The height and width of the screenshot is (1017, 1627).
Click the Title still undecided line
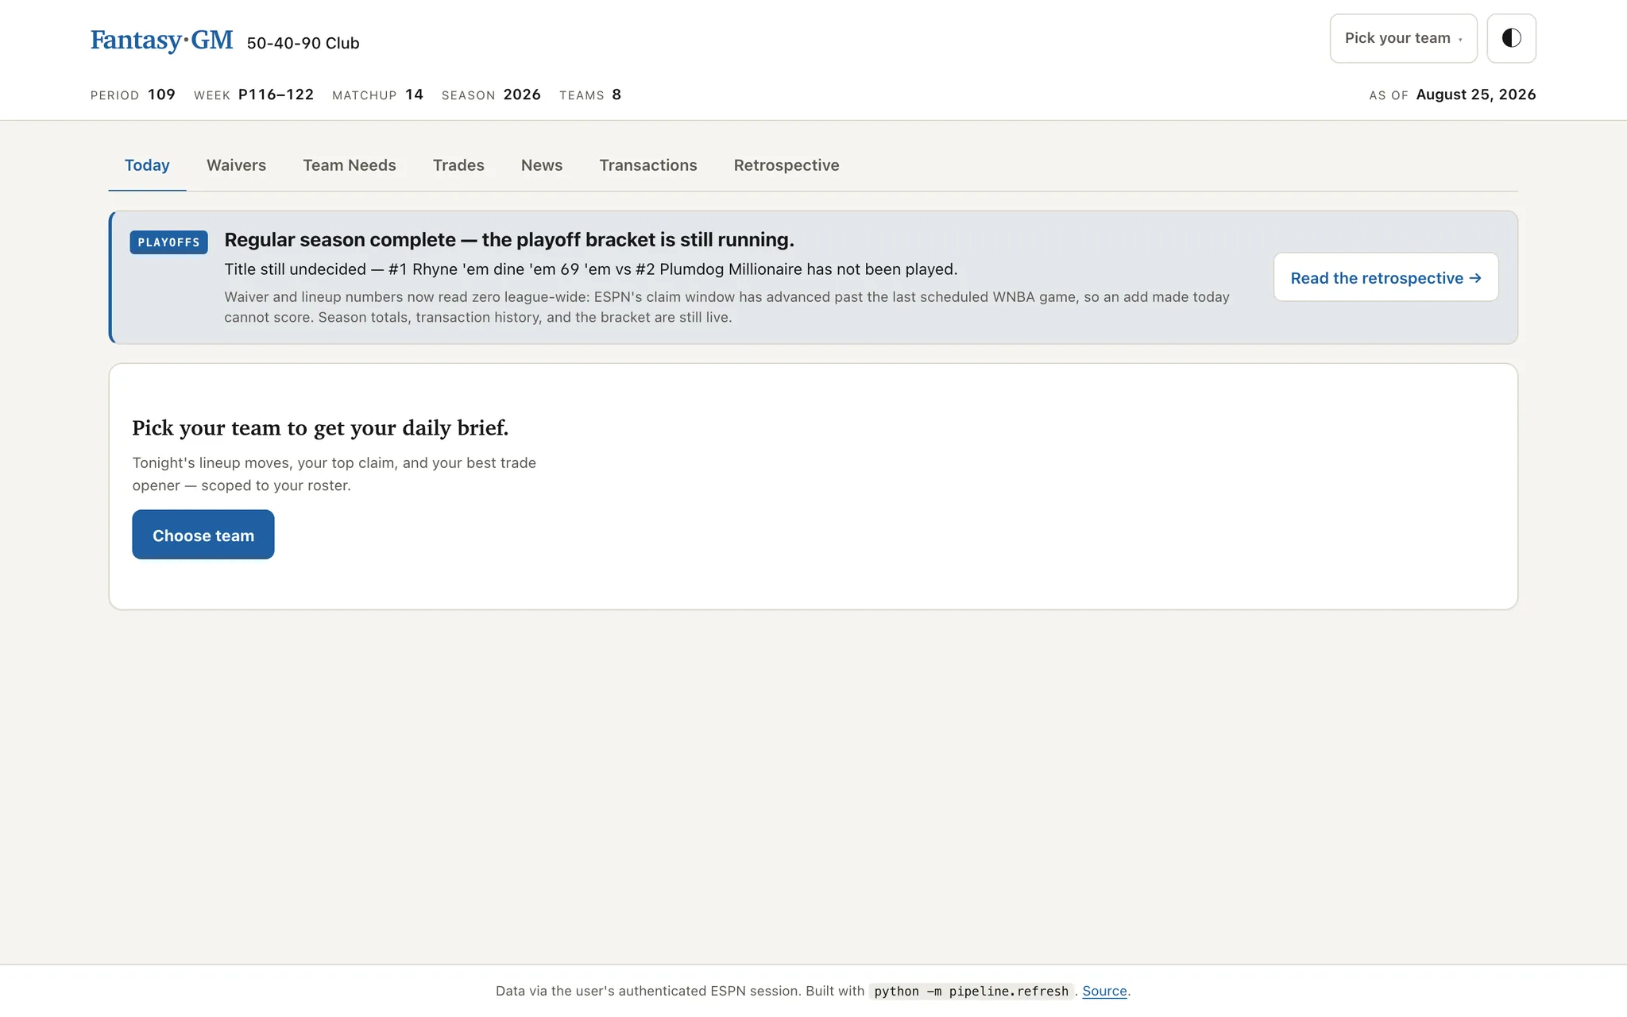[x=590, y=269]
